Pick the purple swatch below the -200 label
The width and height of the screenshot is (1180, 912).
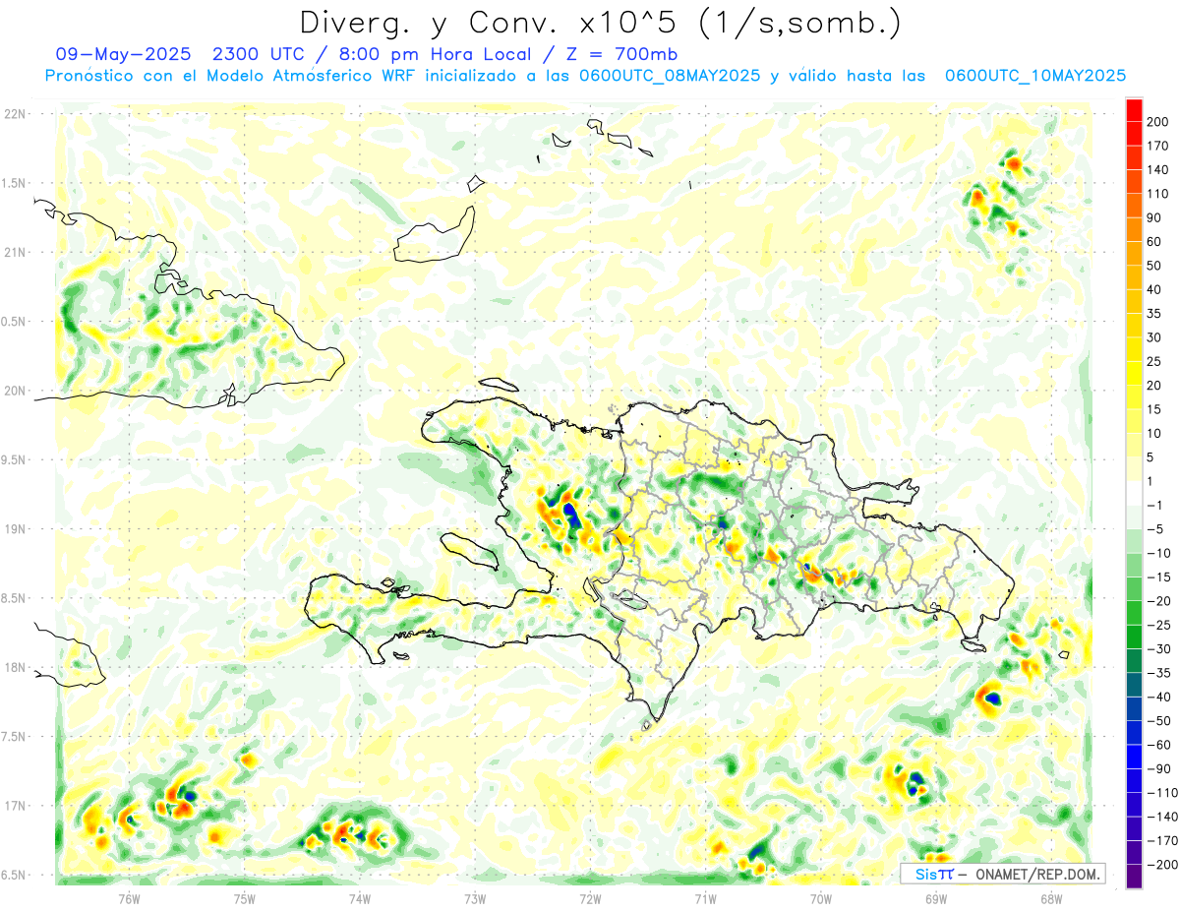(1134, 877)
